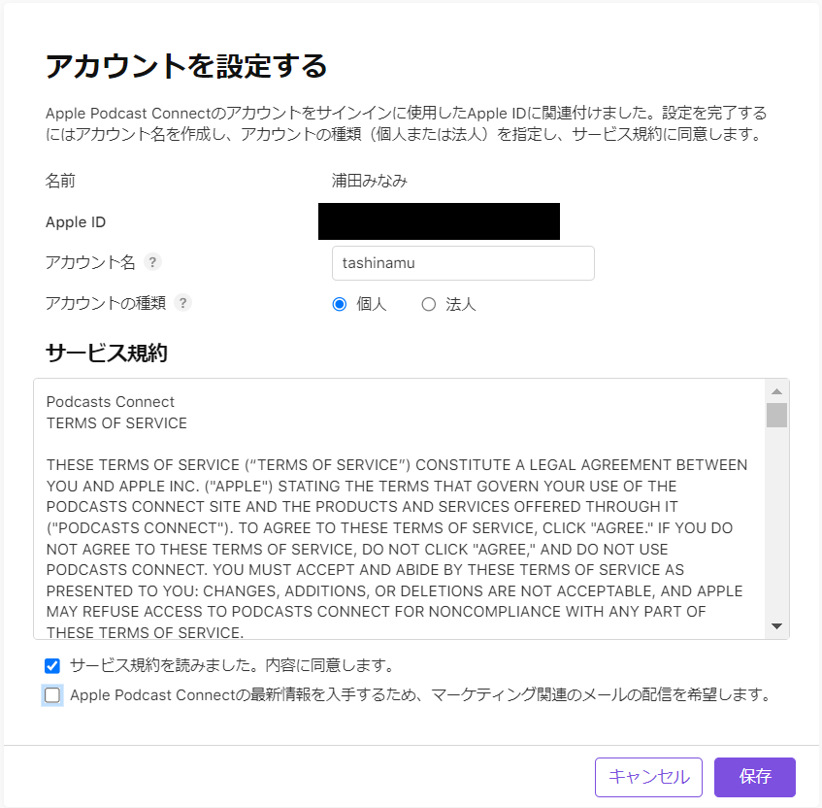Image resolution: width=822 pixels, height=808 pixels.
Task: Click the Apple ID label
Action: click(76, 222)
